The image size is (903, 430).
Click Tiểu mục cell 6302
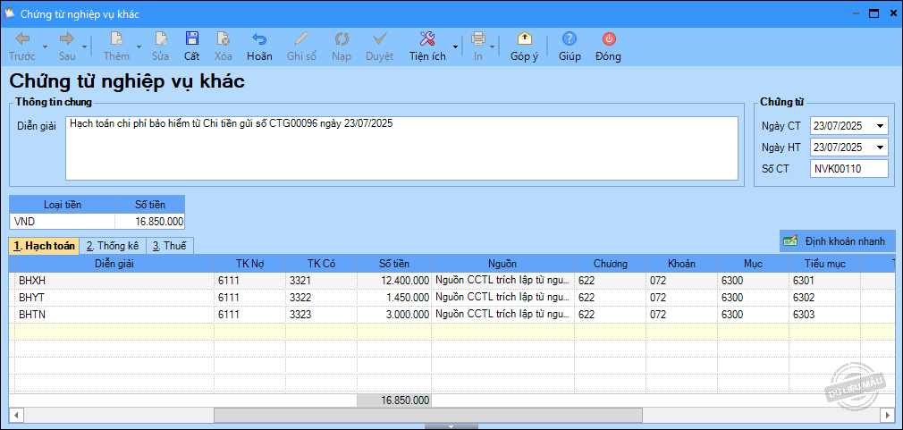tap(824, 297)
